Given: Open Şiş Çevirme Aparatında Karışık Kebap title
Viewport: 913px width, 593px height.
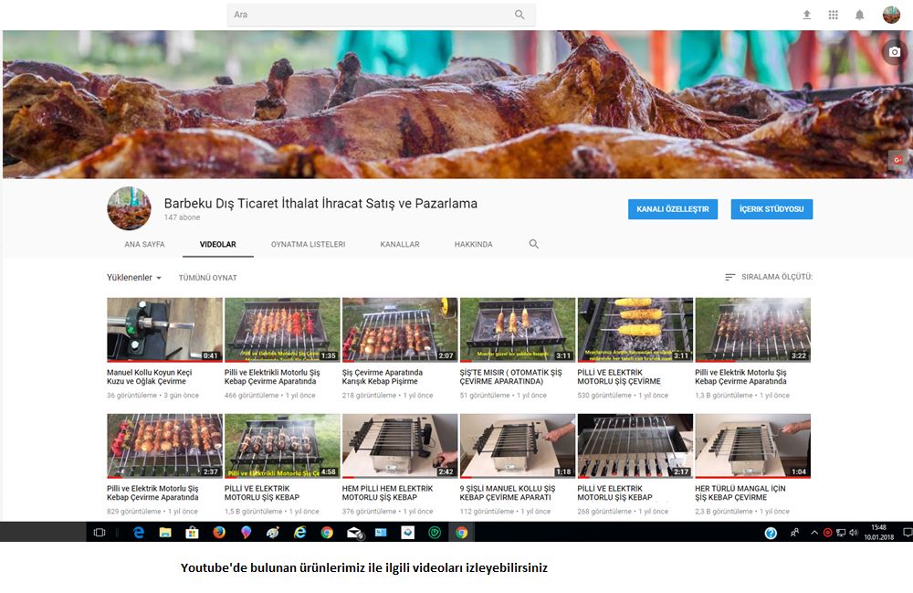Looking at the screenshot, I should point(382,376).
